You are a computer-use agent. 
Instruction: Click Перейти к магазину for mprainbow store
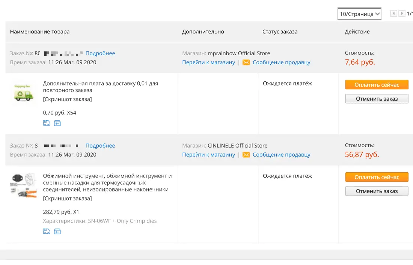point(209,62)
